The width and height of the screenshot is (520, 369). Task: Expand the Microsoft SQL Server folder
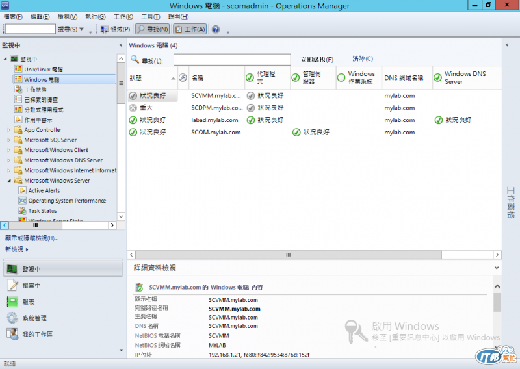(x=9, y=140)
